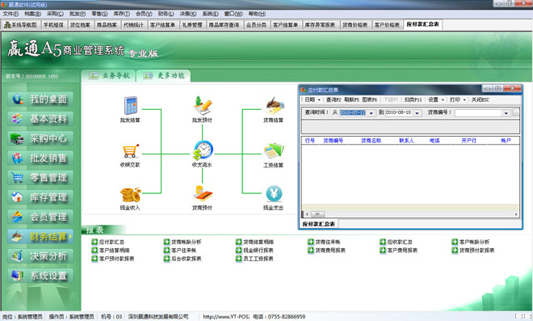
Task: Open 会员管理 sidebar section
Action: pos(40,217)
